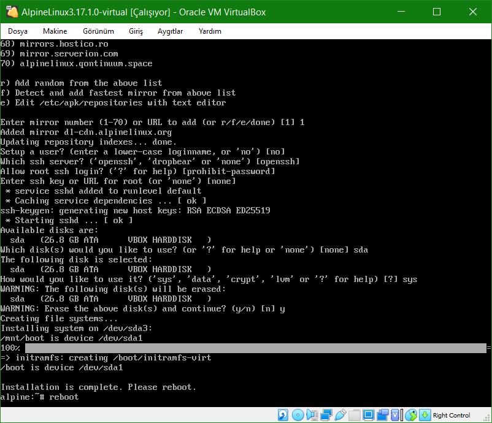Click 'Installation is complete. Please reboot.' text
Viewport: 492px width, 423px height.
(x=98, y=387)
